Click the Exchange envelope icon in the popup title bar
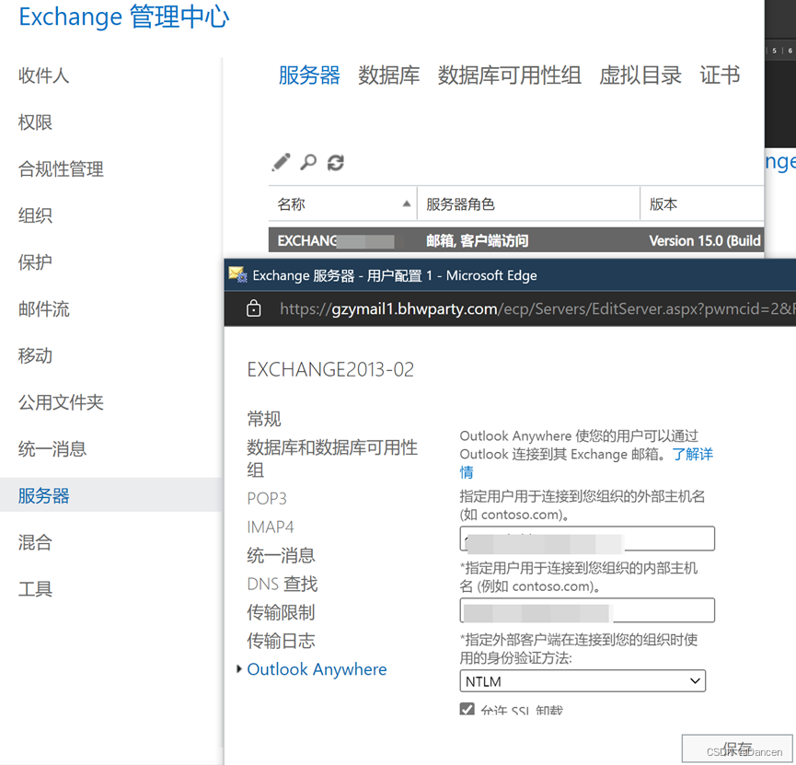The image size is (796, 765). (237, 275)
